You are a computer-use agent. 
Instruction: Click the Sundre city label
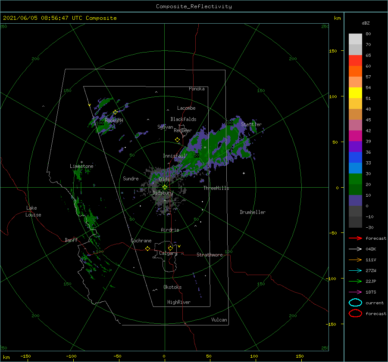point(131,178)
